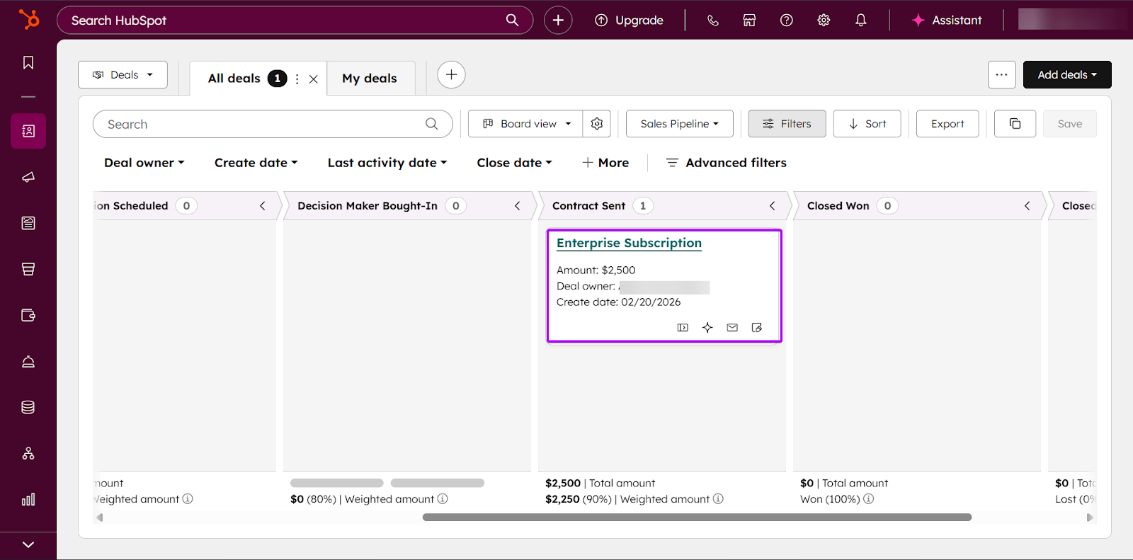The image size is (1133, 560).
Task: Switch to the My deals tab
Action: (x=370, y=79)
